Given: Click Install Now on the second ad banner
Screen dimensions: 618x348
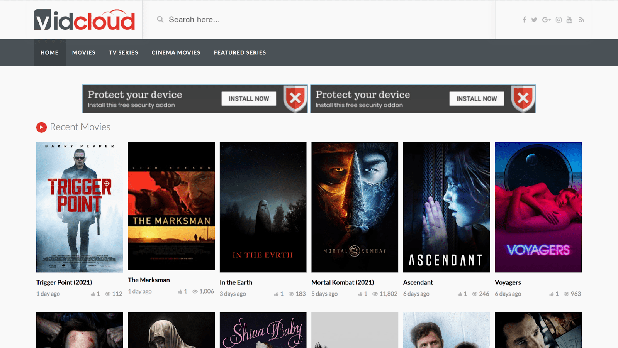Looking at the screenshot, I should point(477,99).
